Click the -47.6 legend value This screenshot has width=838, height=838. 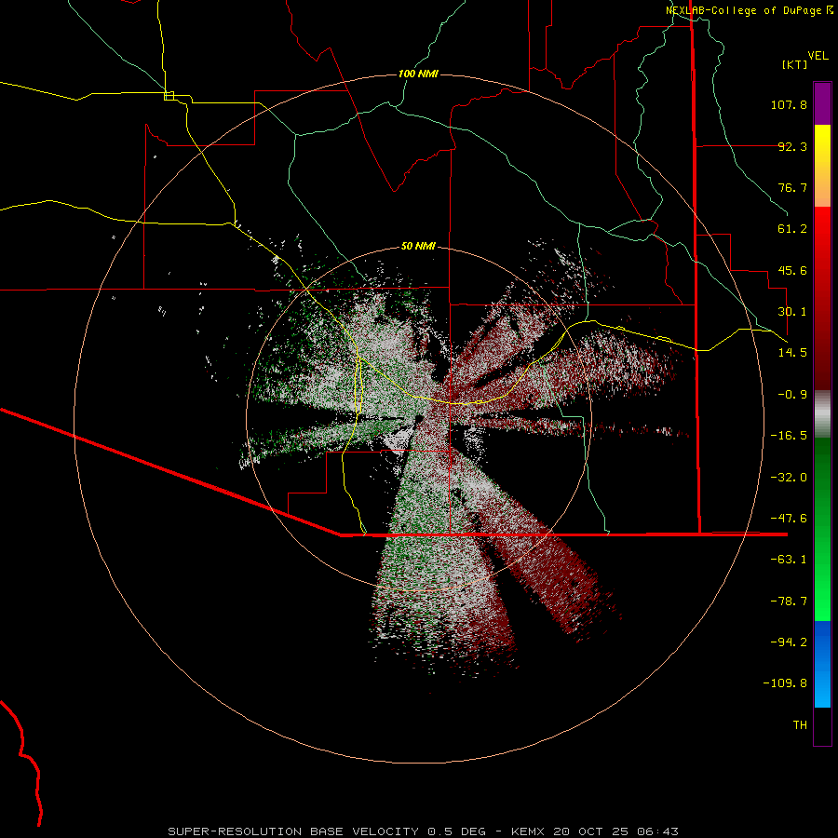789,519
